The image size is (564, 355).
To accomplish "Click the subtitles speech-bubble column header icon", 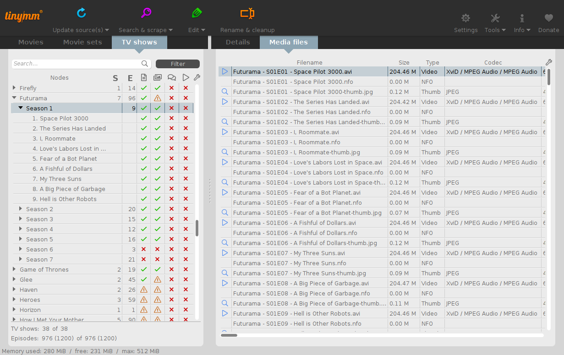I will pyautogui.click(x=172, y=77).
